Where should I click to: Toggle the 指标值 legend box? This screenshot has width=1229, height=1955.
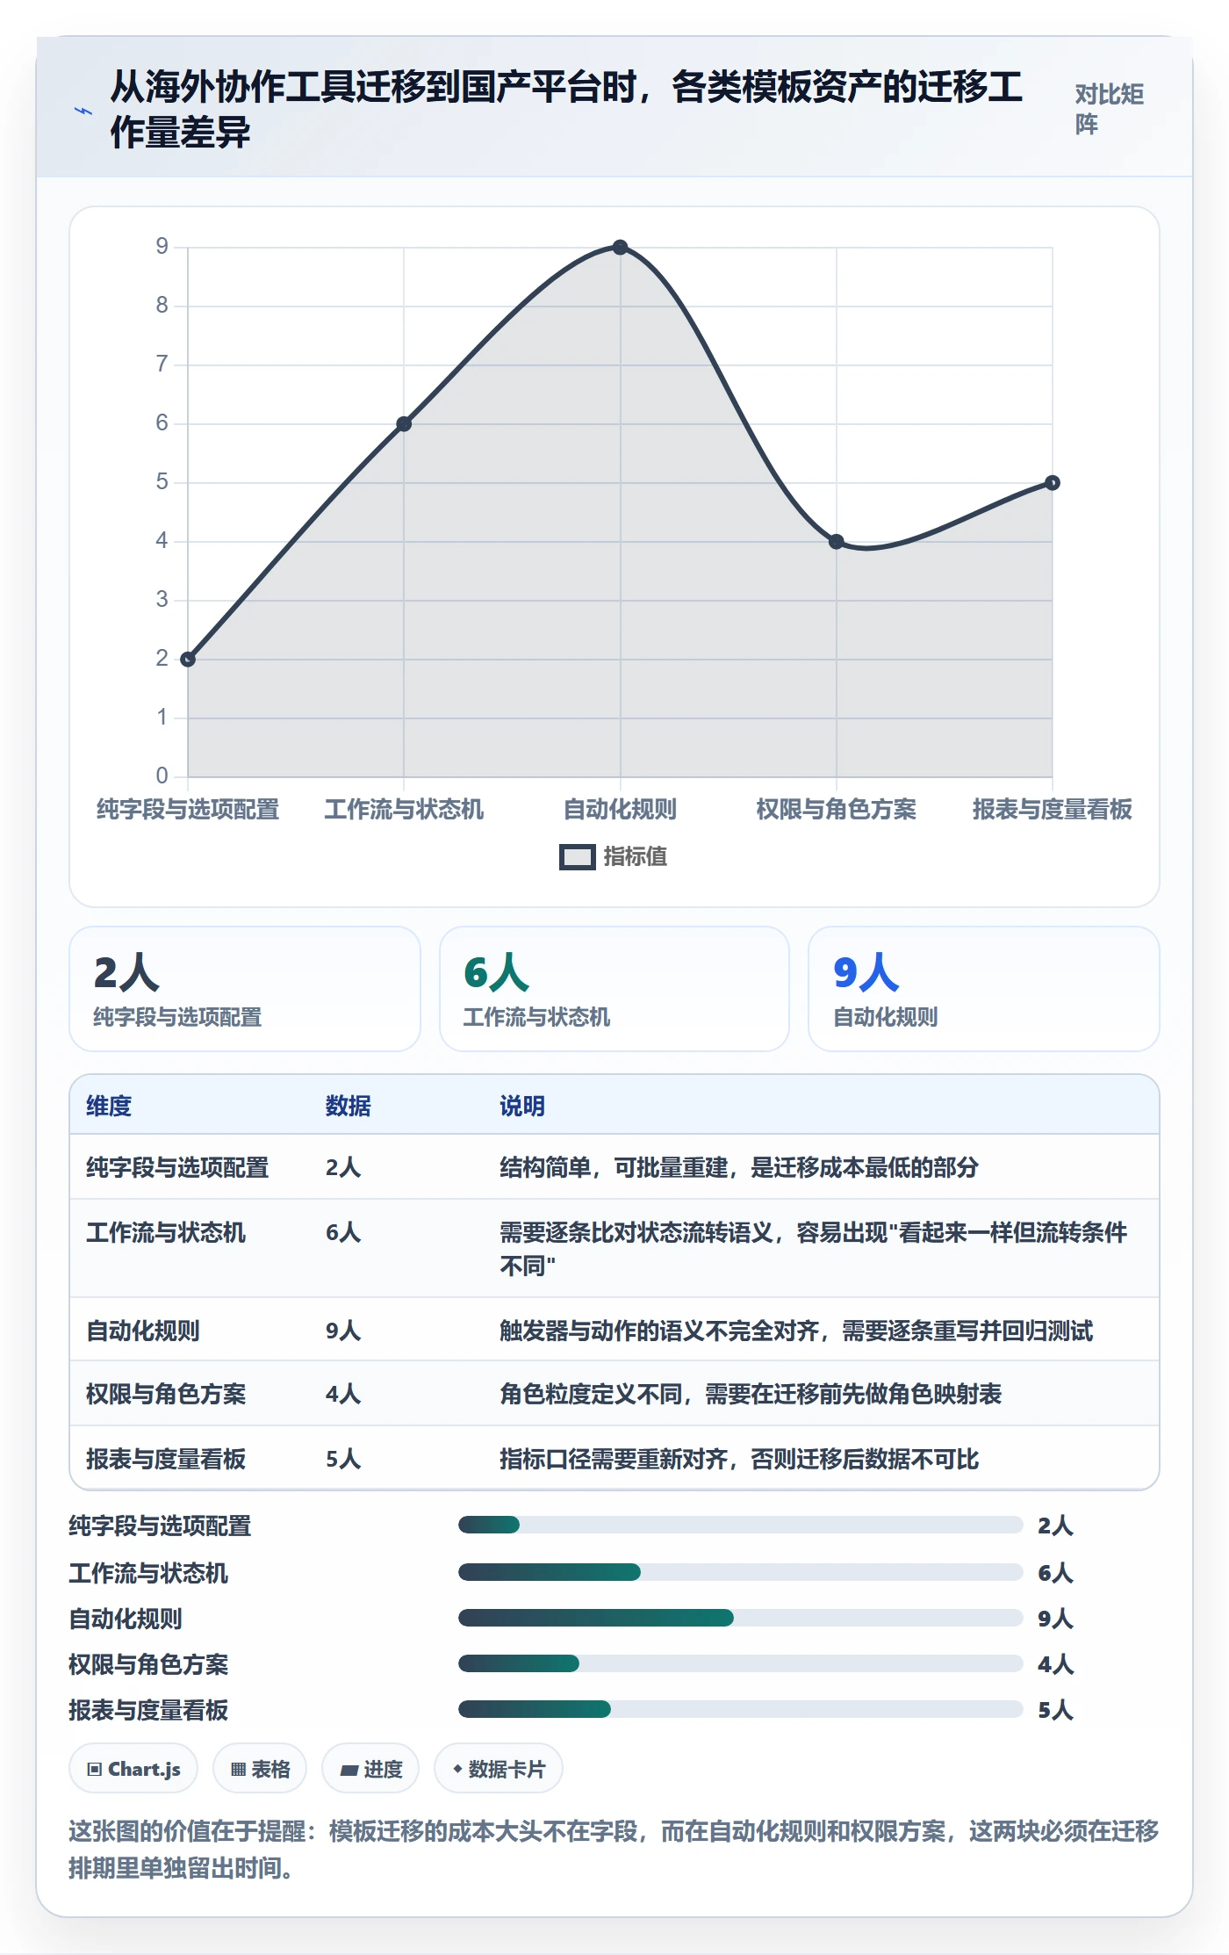pos(578,857)
